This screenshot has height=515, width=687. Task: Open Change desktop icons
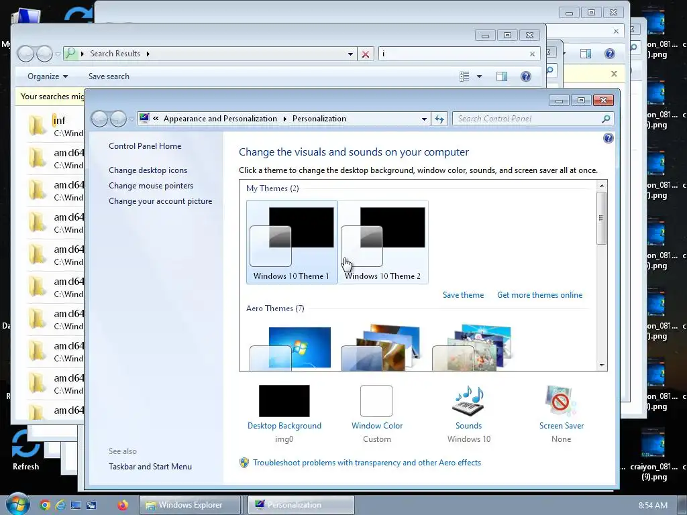148,170
